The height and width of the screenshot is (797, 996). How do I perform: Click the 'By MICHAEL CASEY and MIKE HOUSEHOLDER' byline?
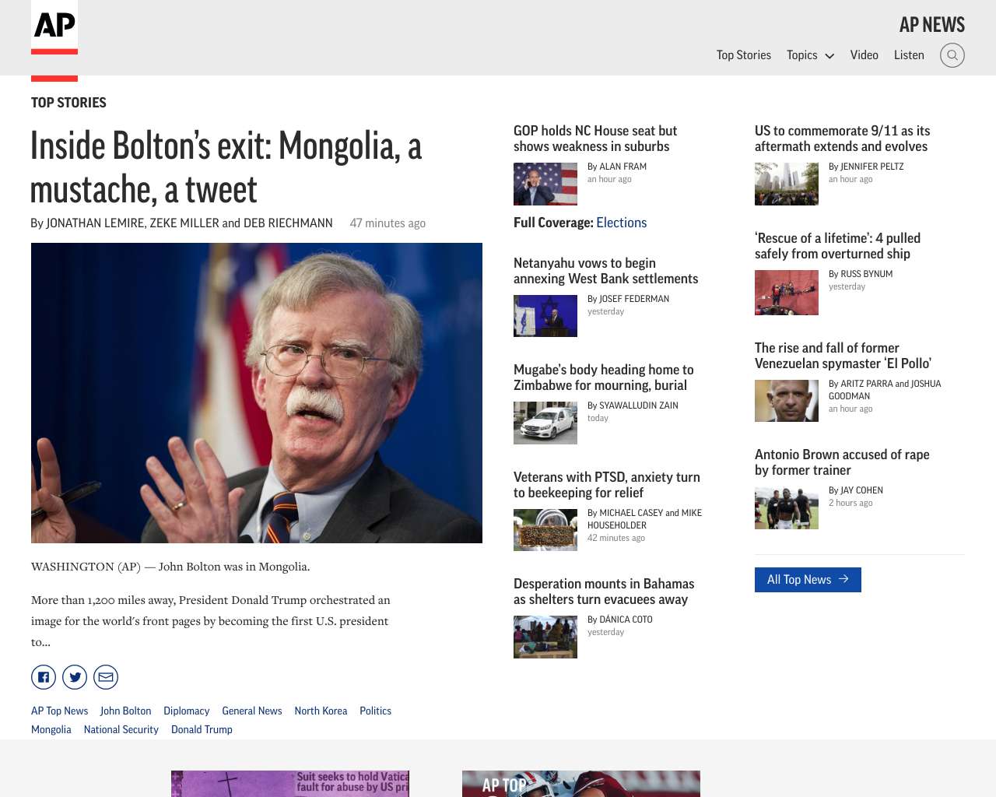(644, 519)
